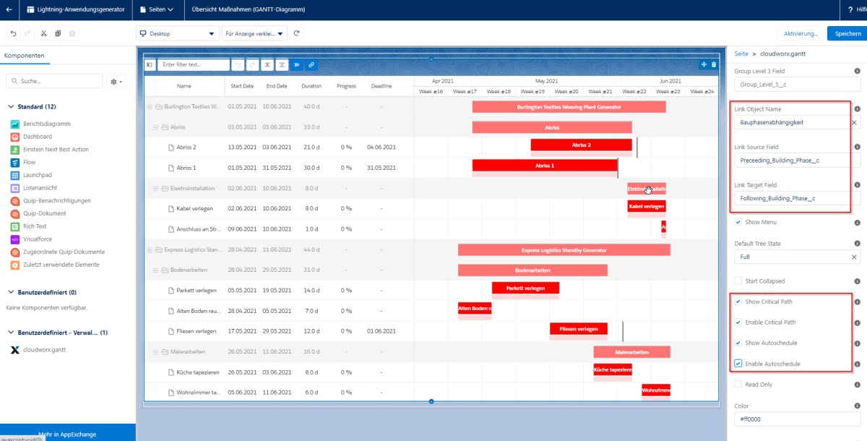Uncheck Show Critical Path

[738, 301]
